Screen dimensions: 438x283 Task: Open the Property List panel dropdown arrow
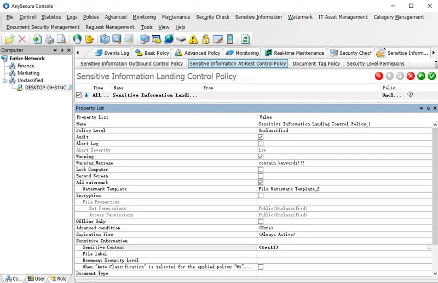(x=421, y=108)
